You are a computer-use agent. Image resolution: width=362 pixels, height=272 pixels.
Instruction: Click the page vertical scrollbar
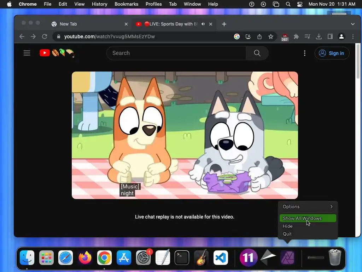tap(358, 61)
